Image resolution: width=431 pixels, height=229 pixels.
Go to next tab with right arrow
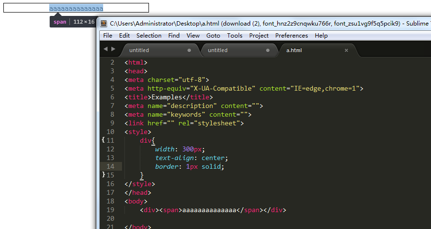click(x=113, y=49)
